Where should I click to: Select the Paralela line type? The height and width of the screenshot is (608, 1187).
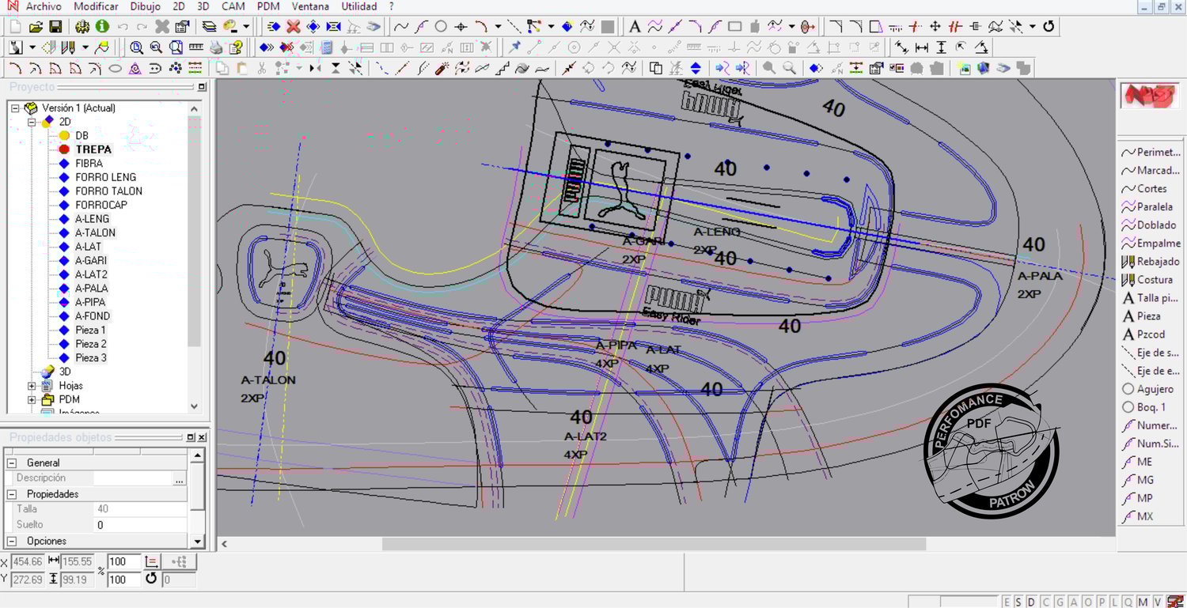(x=1148, y=207)
